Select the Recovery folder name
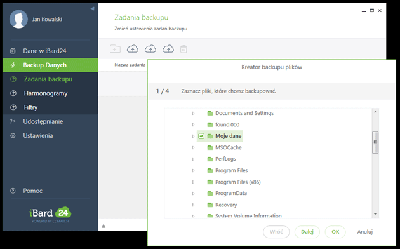The image size is (400, 249). coord(226,205)
